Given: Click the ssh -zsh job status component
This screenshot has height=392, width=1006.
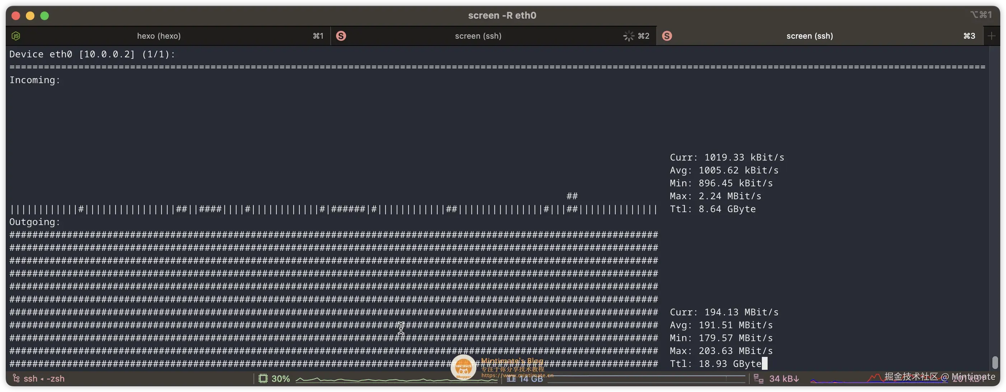Looking at the screenshot, I should [44, 378].
